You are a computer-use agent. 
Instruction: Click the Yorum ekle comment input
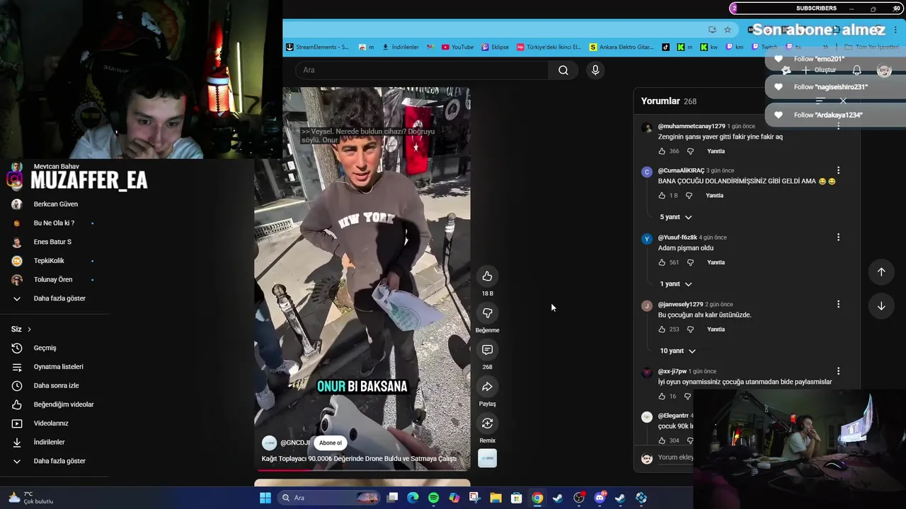point(676,457)
